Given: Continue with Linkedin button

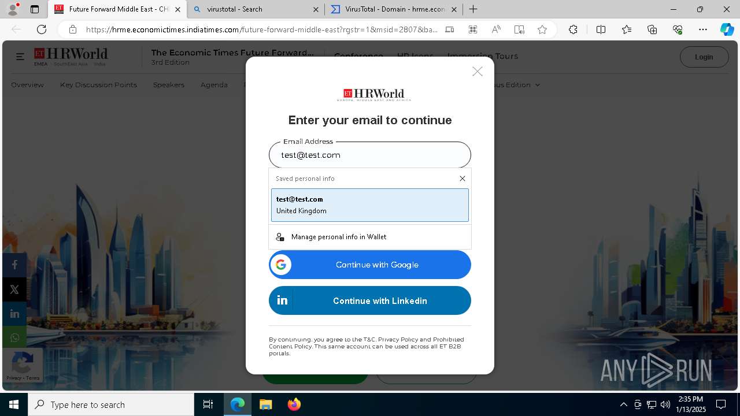Looking at the screenshot, I should [370, 300].
